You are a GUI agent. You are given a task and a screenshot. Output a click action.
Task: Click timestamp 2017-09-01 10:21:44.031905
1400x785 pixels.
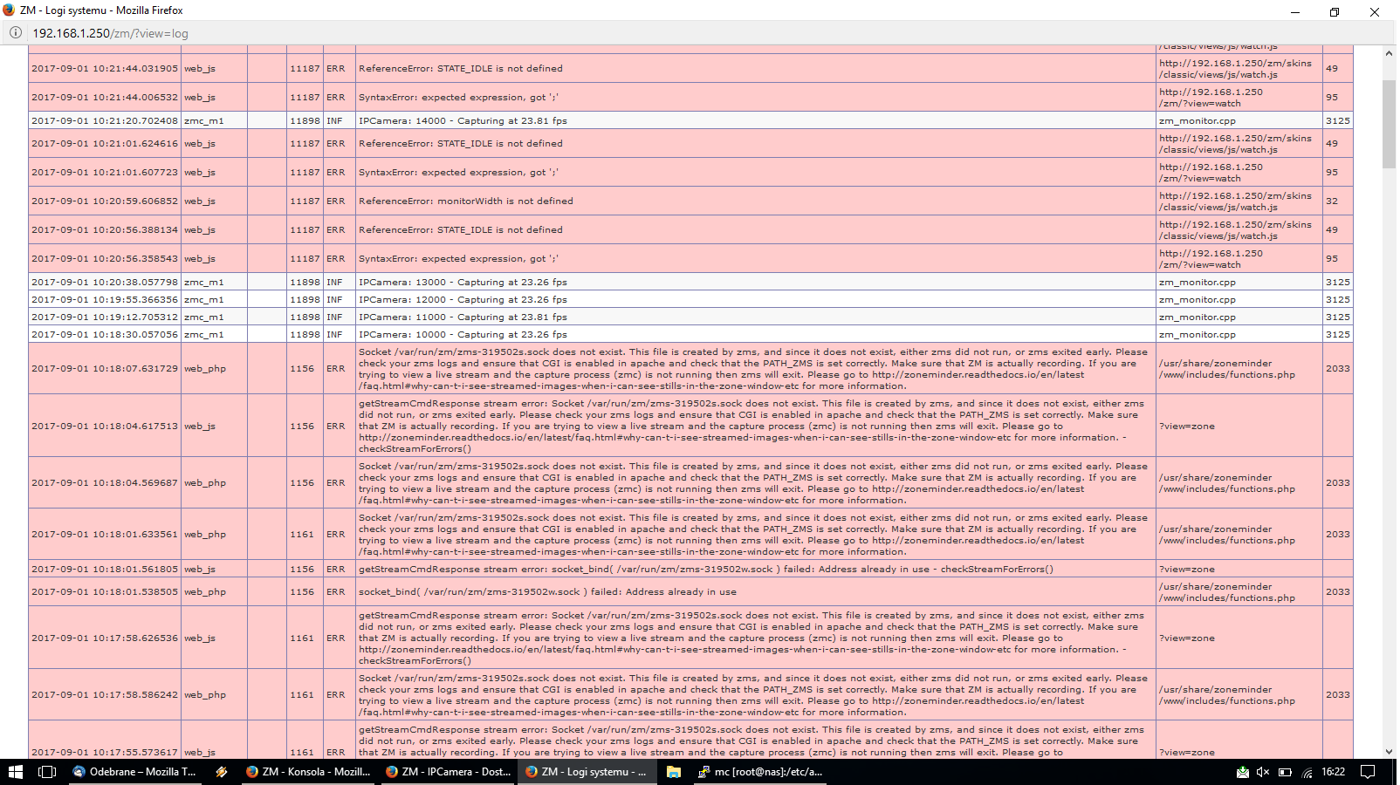105,68
